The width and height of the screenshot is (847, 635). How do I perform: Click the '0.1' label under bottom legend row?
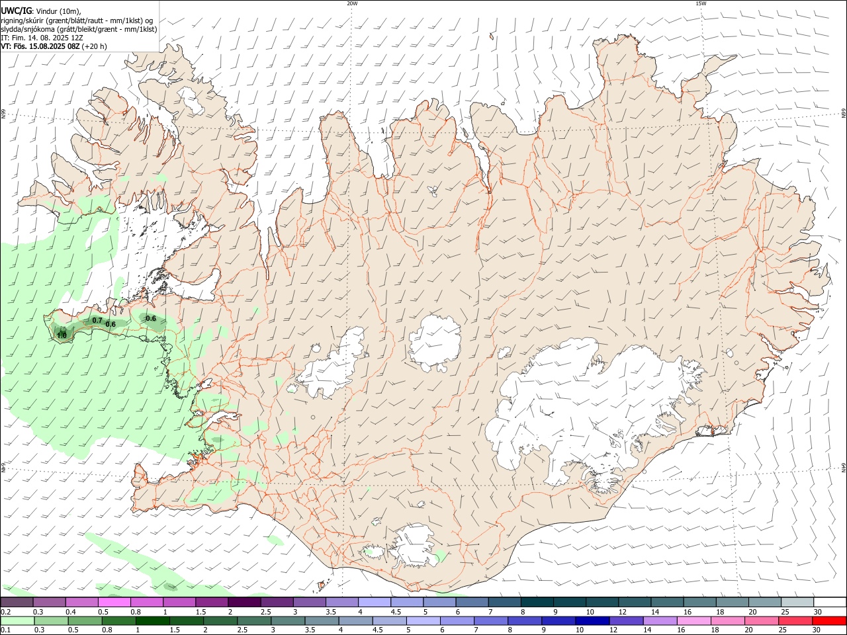coord(6,630)
